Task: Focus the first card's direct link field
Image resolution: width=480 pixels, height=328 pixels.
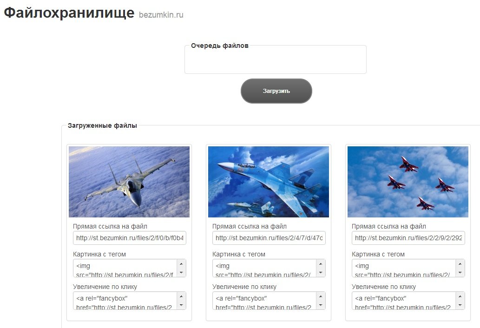Action: (x=130, y=238)
